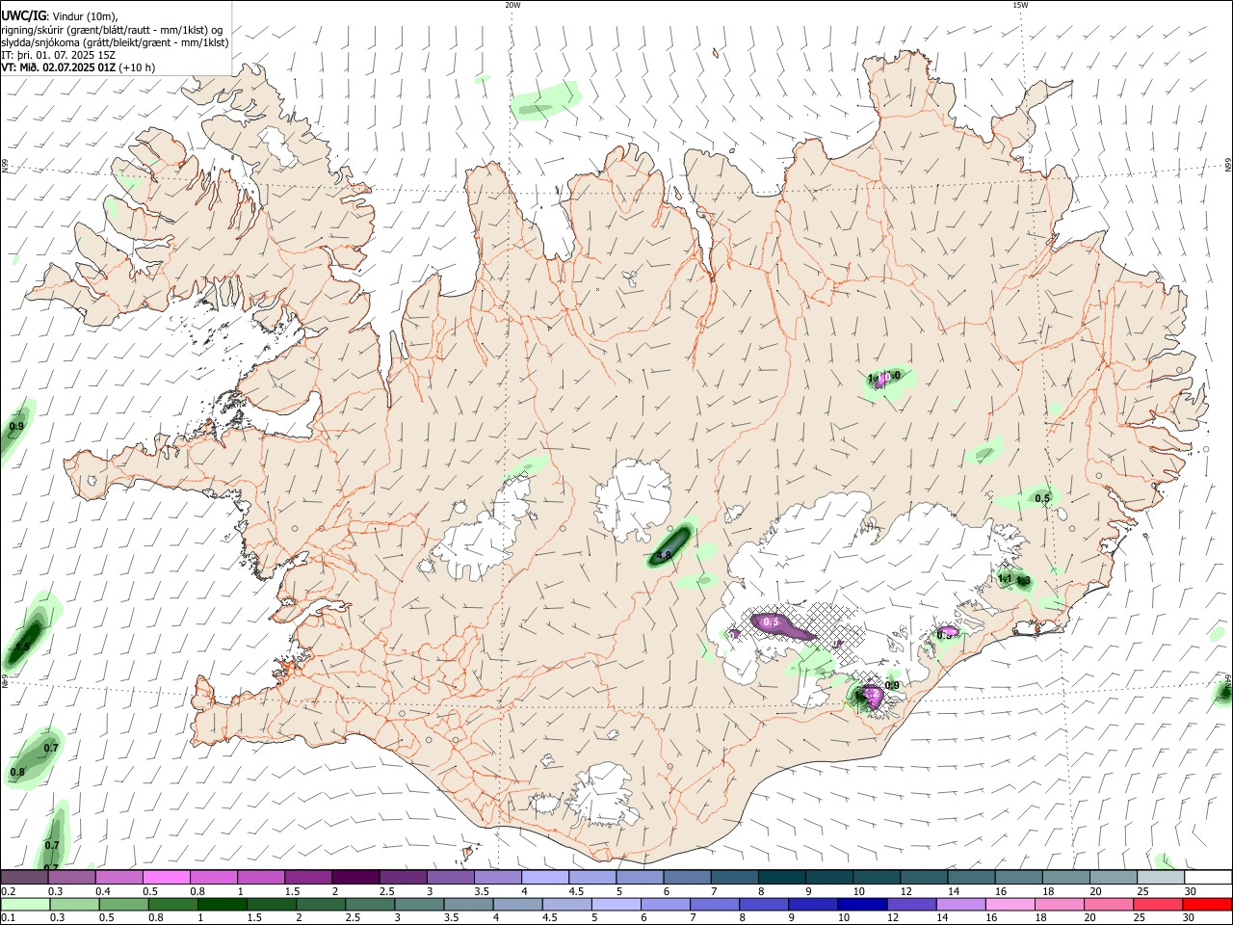Click the 30 label on the rain scale
Screen dimensions: 1233x925
pyautogui.click(x=1190, y=918)
